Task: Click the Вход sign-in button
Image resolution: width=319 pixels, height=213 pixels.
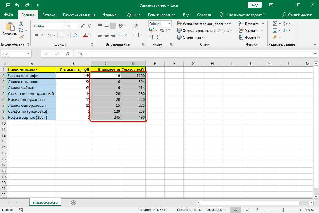Action: [x=254, y=5]
